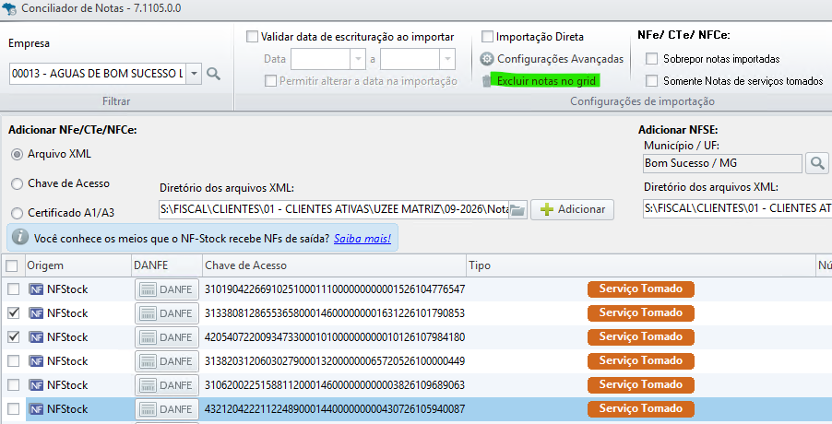Image resolution: width=832 pixels, height=424 pixels.
Task: Open the end date dropdown
Action: 447,59
